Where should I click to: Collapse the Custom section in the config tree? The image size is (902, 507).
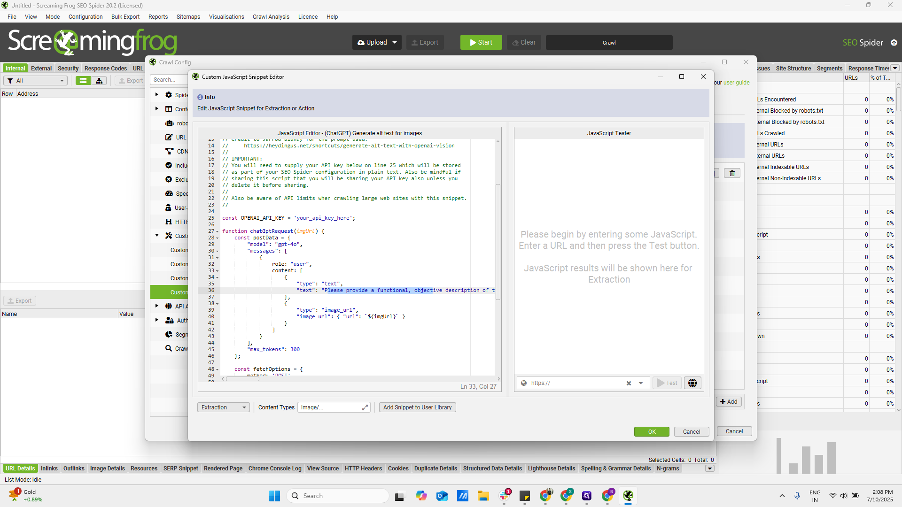(x=156, y=235)
